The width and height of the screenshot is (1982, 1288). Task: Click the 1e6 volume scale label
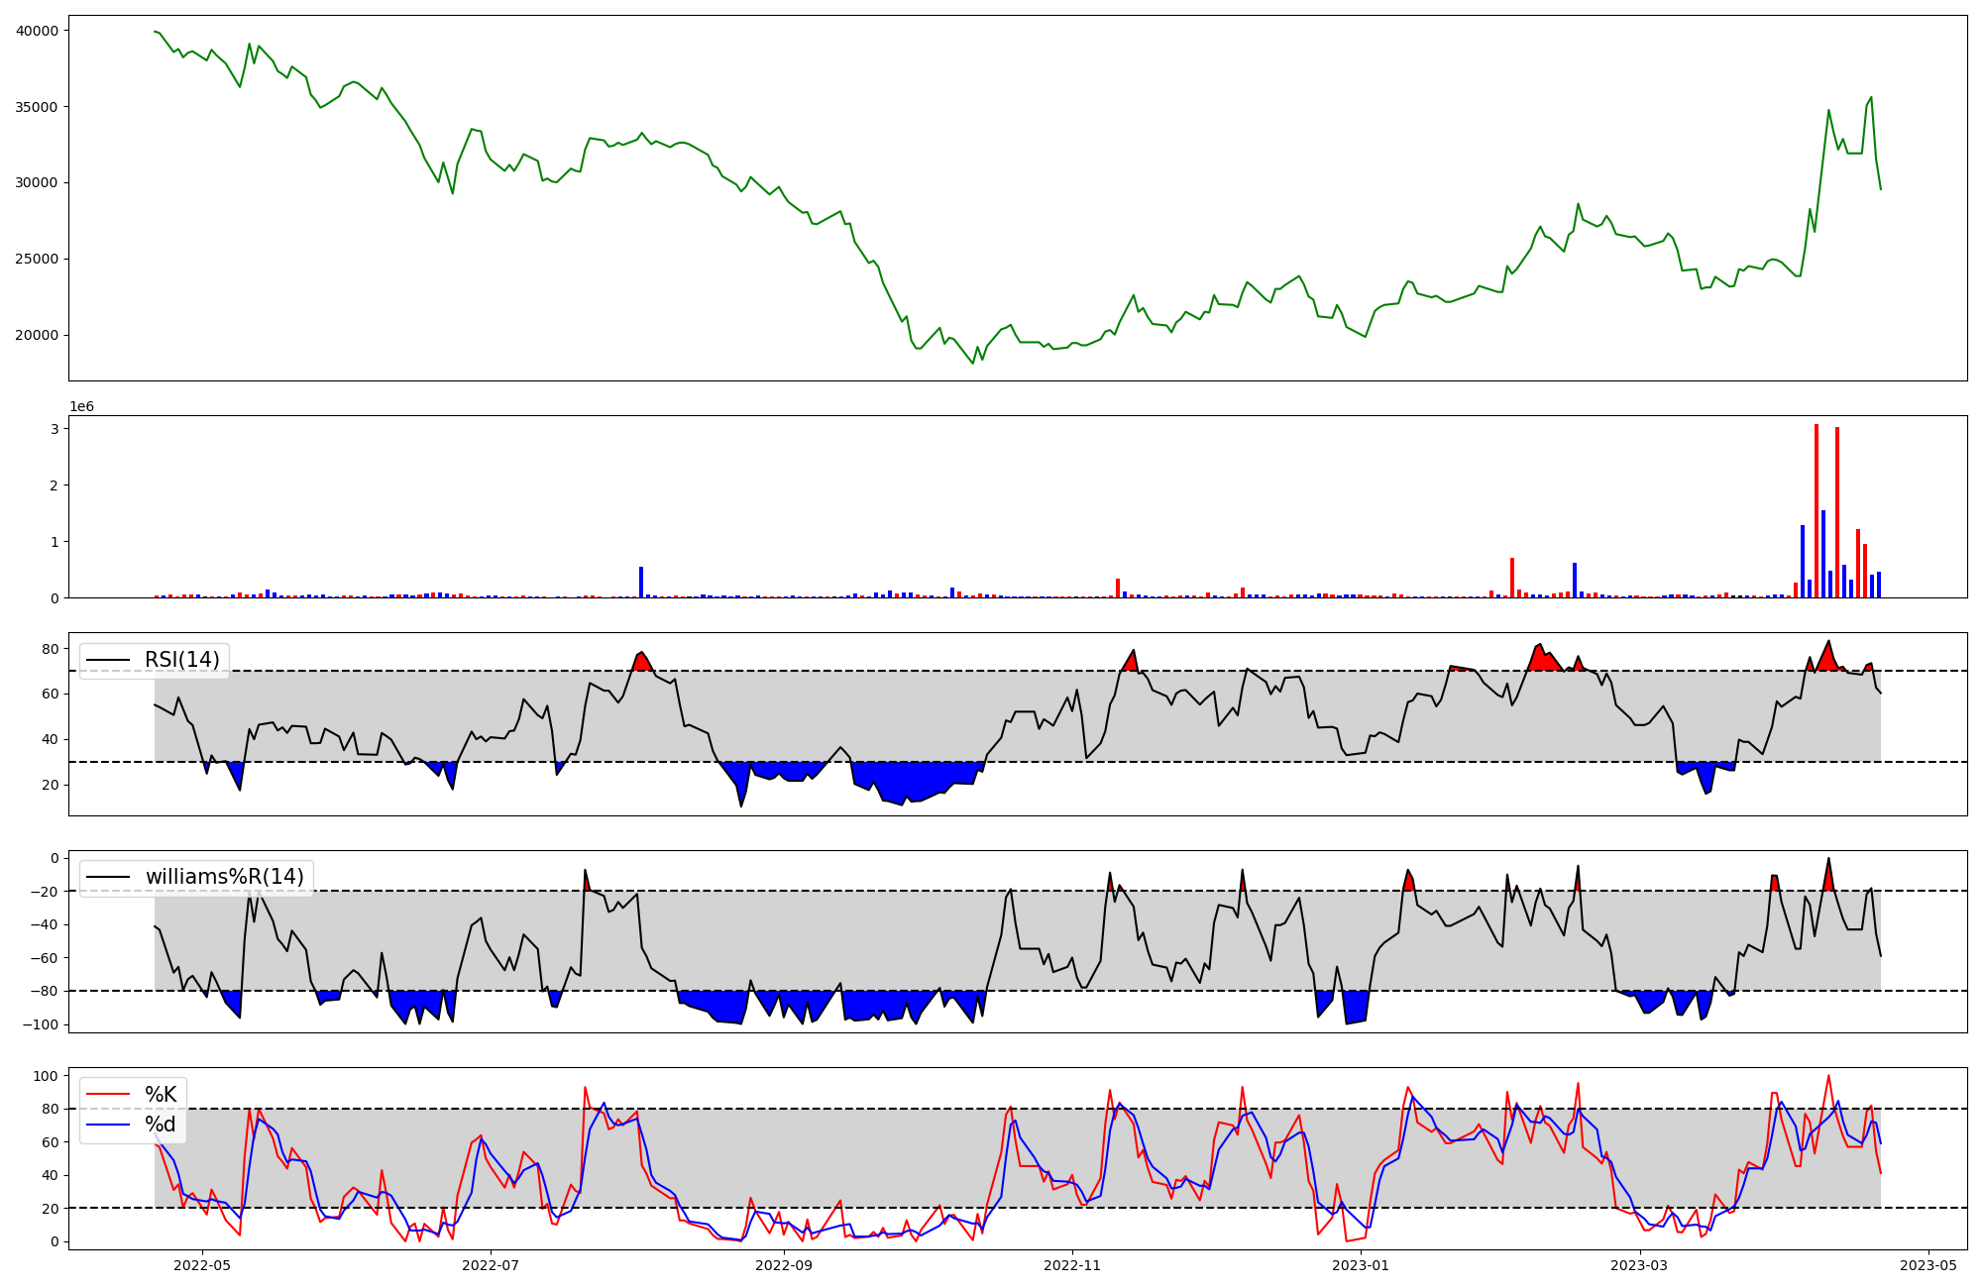point(81,406)
